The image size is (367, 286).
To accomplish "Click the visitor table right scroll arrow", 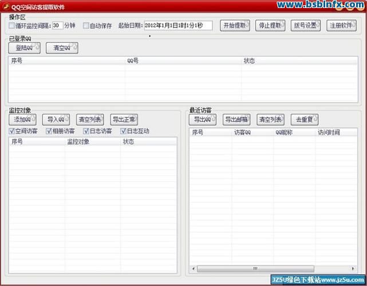I will click(353, 269).
